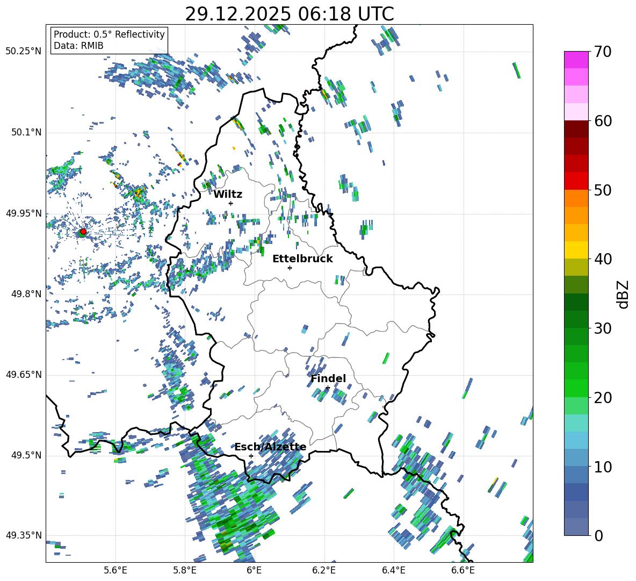
Task: Click the 40 tick on the colorbar
Action: 603,259
